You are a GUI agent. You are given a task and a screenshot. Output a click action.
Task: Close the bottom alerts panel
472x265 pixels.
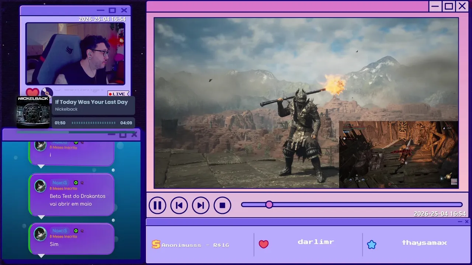467,222
